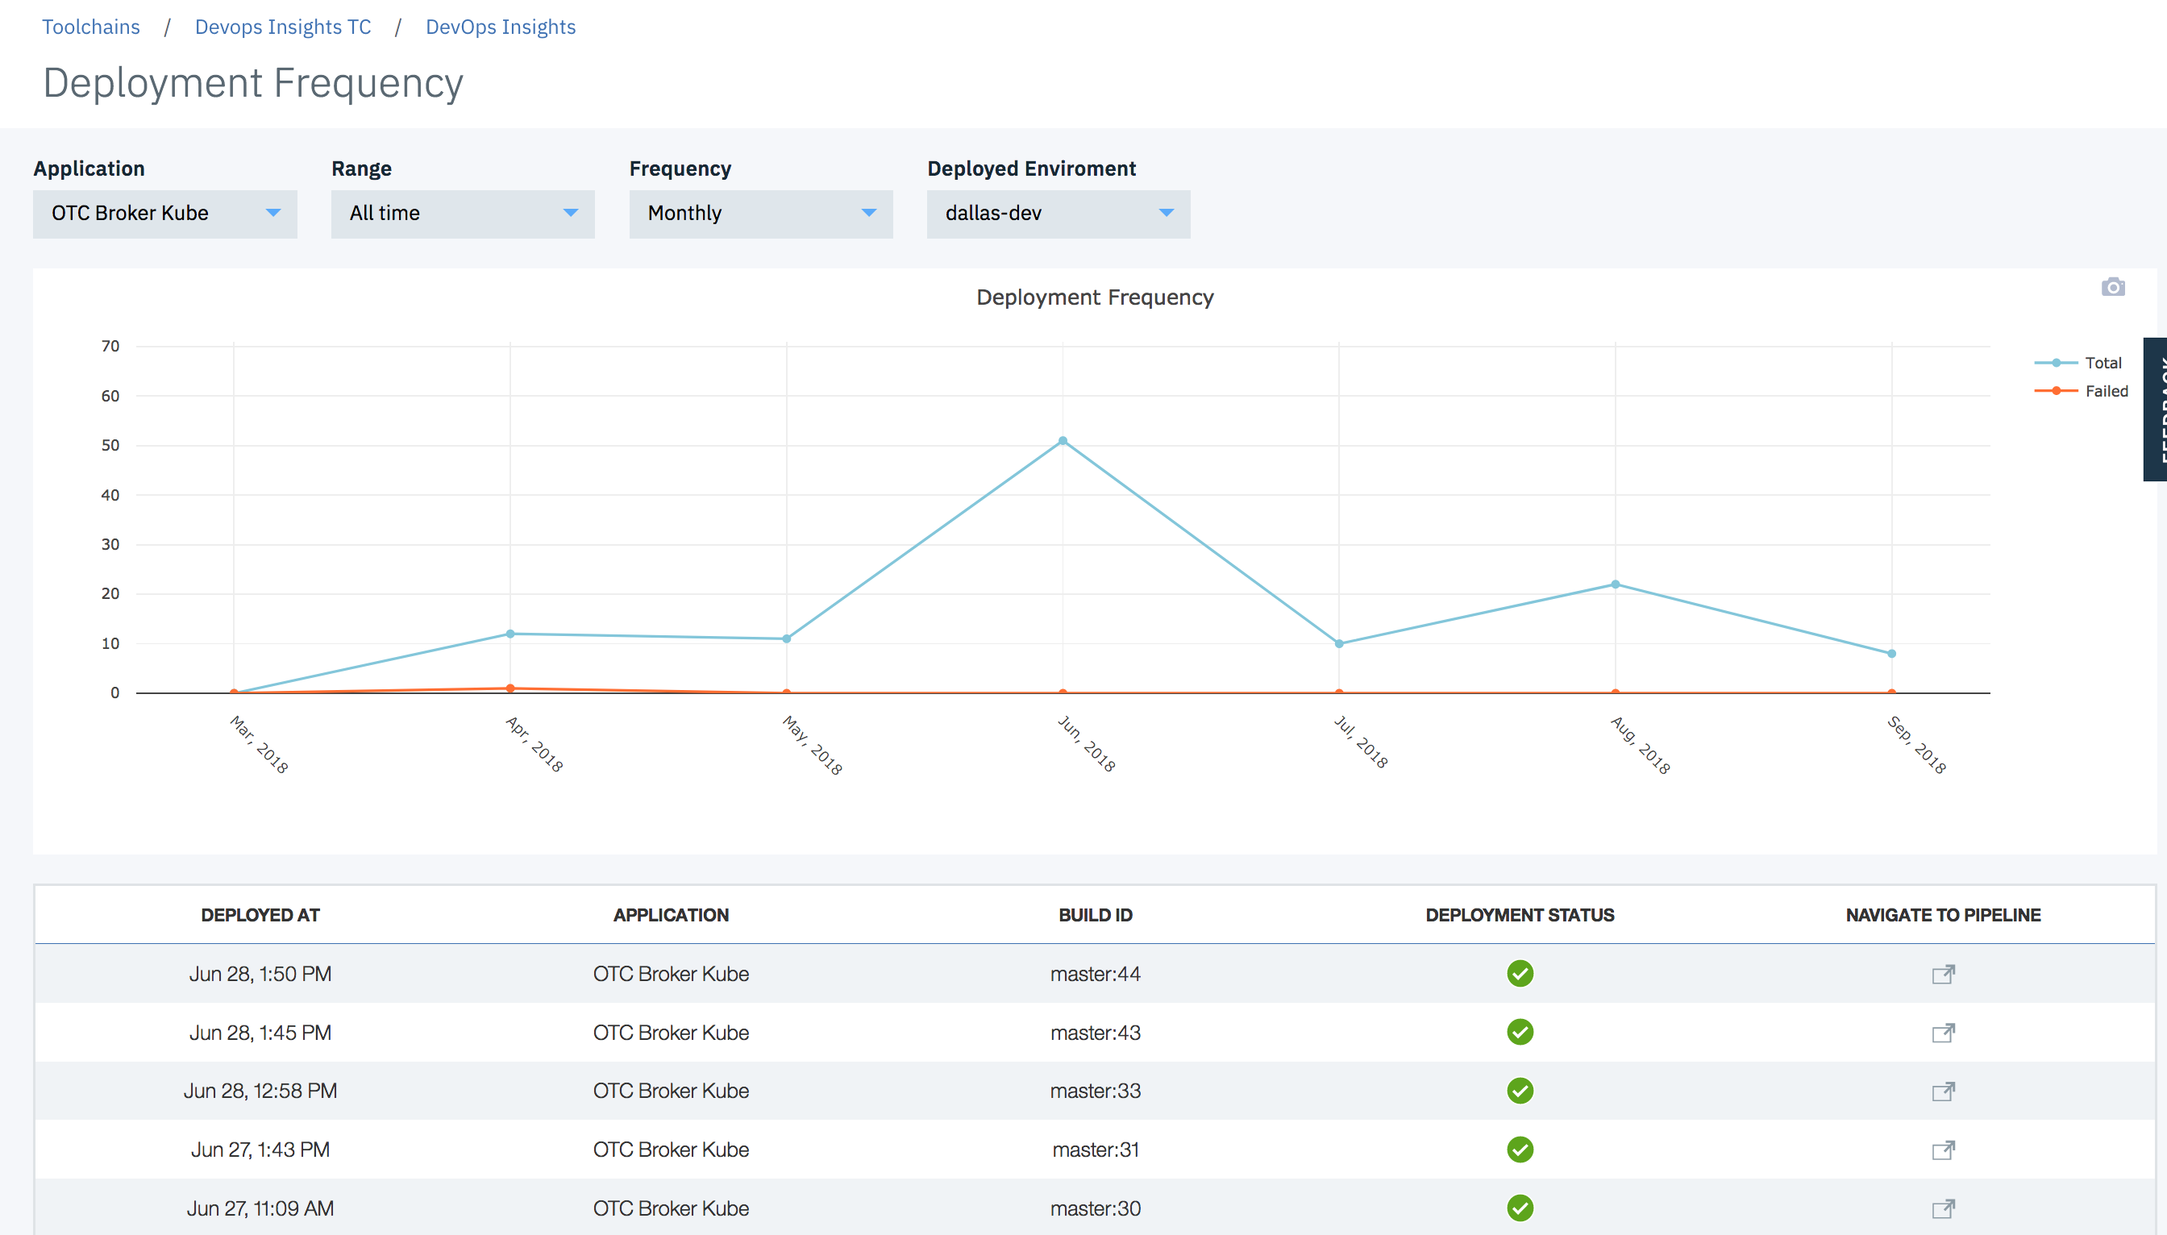Open the Application dropdown OTC Broker Kube
2167x1235 pixels.
pyautogui.click(x=165, y=214)
